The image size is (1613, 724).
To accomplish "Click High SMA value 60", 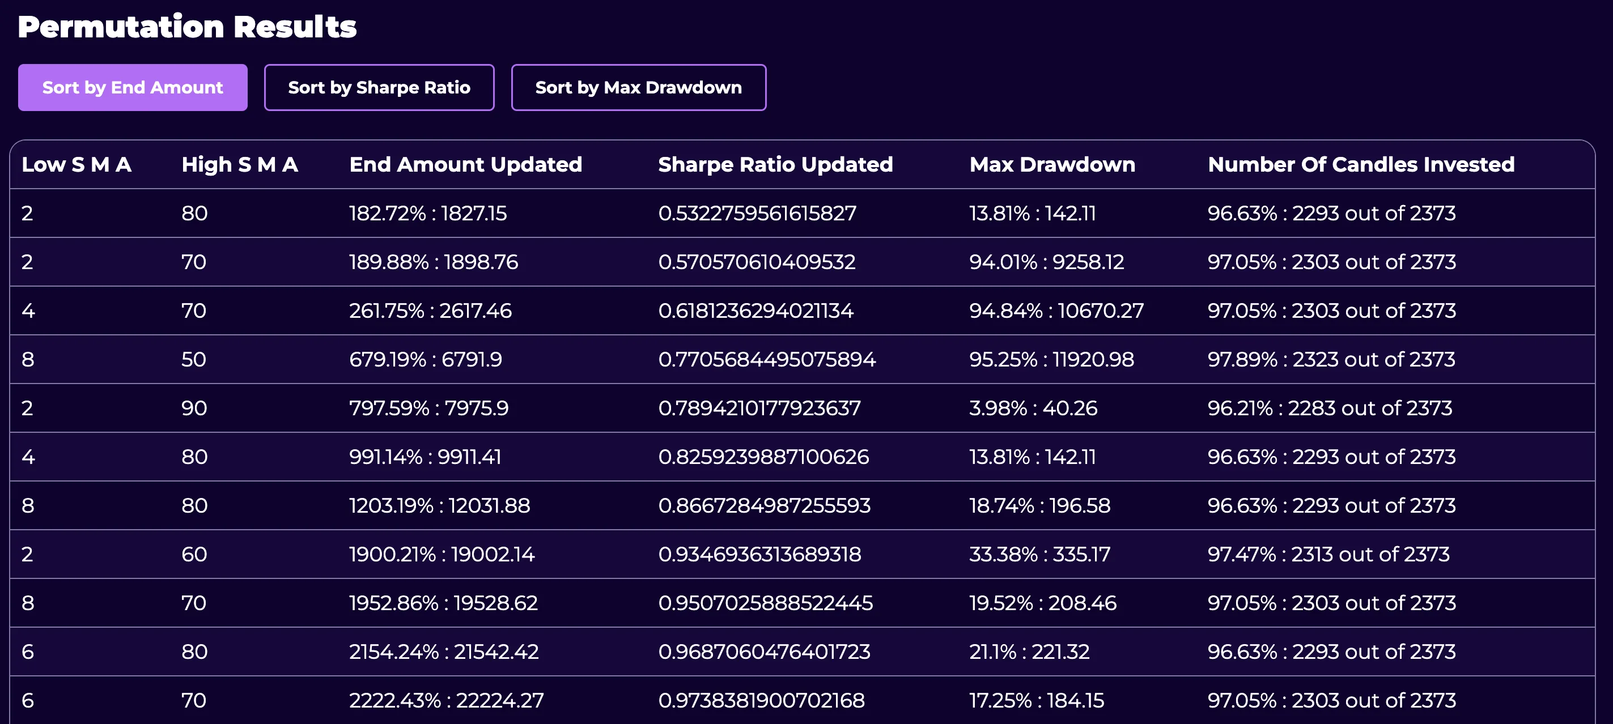I will [x=194, y=555].
